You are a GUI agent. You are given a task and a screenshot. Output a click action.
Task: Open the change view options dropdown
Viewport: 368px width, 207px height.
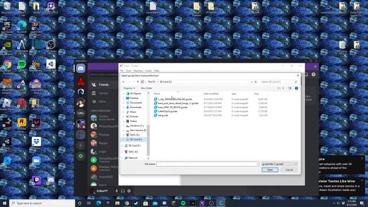283,88
